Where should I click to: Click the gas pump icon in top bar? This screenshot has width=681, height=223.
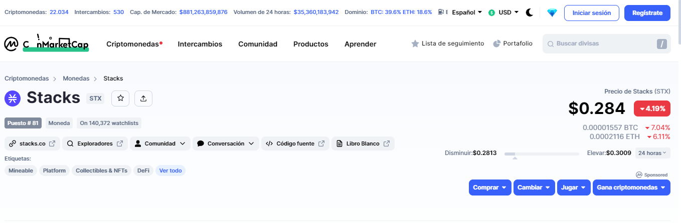click(441, 12)
